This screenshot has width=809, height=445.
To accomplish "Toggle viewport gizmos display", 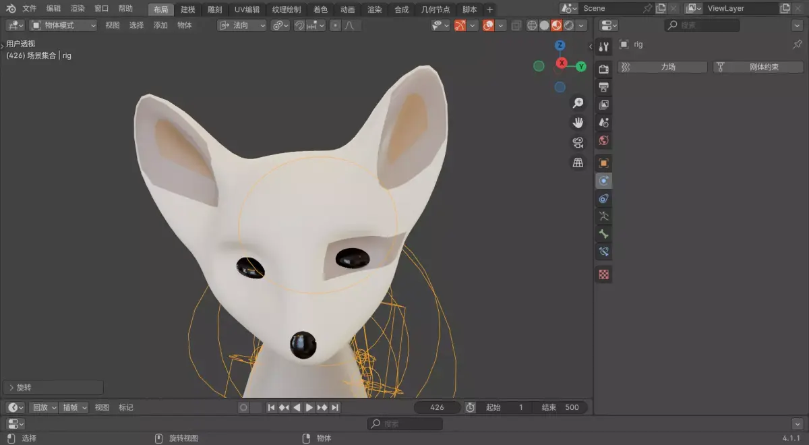I will (460, 25).
